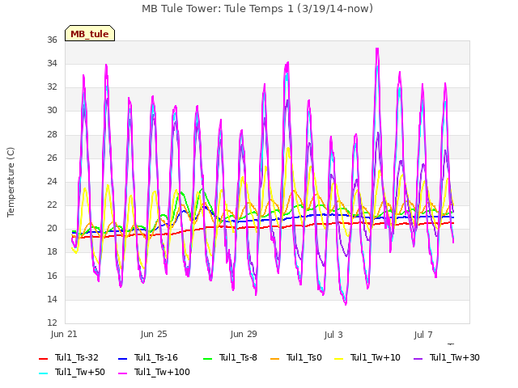Click the 28 y-axis tick label

point(52,134)
